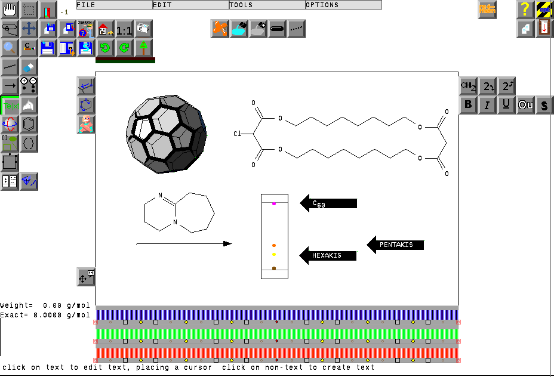Click the printer icon to print
The image size is (554, 377).
pos(143,29)
